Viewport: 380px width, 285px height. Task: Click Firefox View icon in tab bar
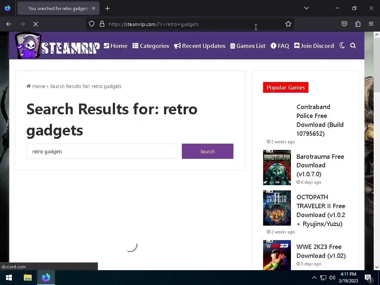[7, 8]
